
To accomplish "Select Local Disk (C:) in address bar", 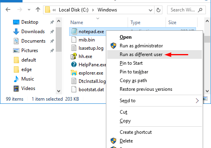I will (73, 10).
